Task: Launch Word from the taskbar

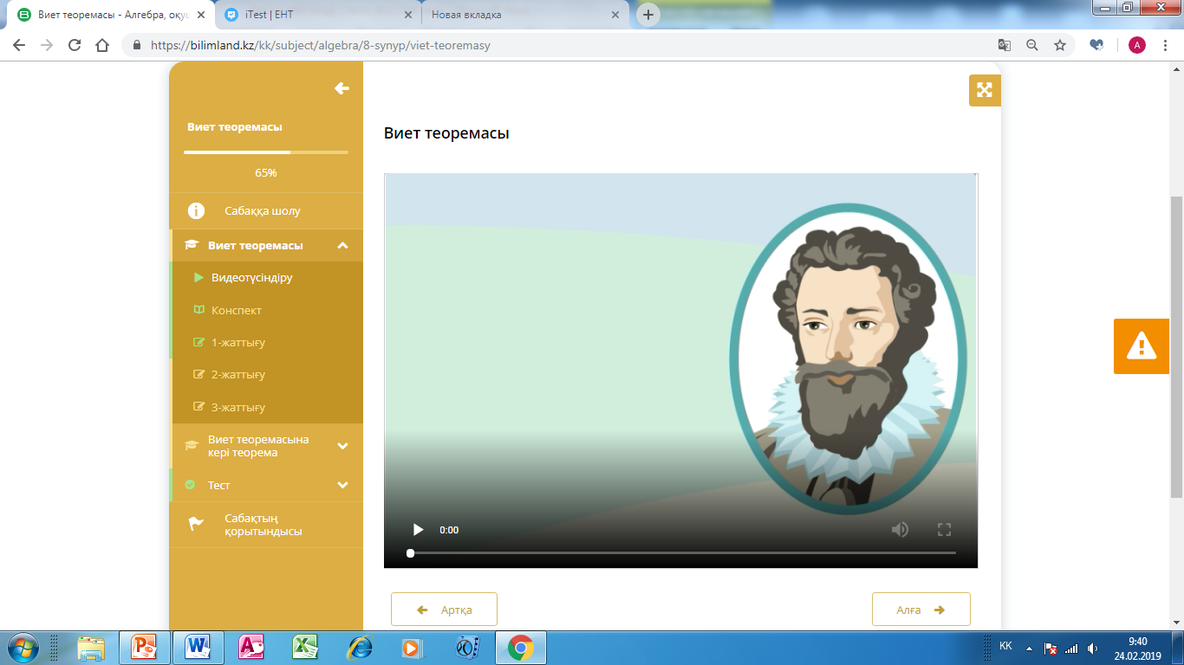Action: click(198, 647)
